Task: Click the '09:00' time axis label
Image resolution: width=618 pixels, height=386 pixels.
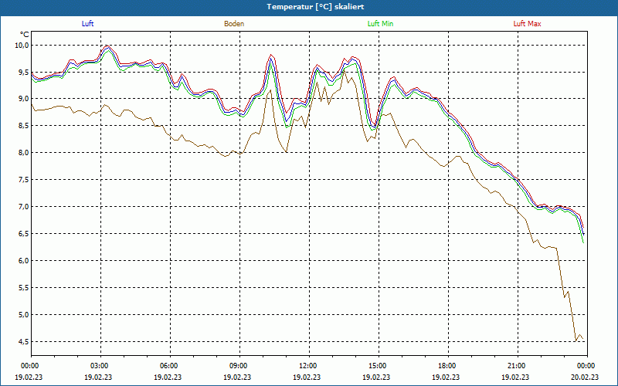Action: tap(239, 366)
